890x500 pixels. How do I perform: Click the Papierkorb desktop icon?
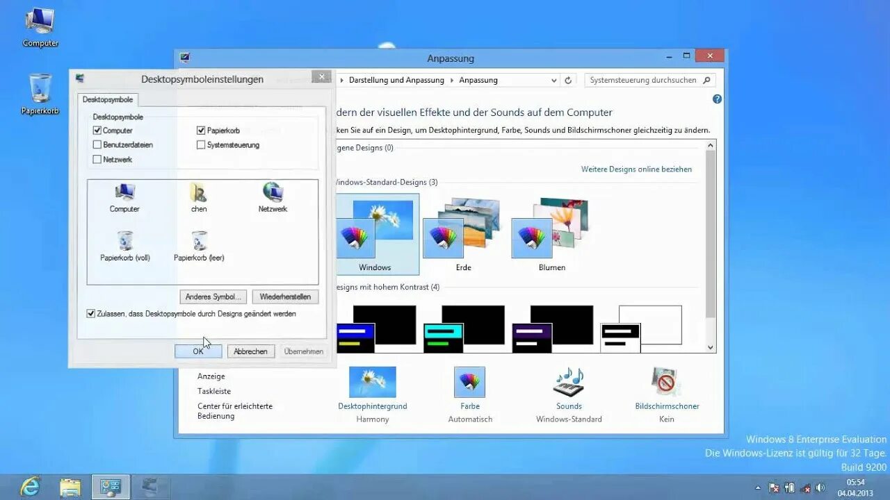point(40,94)
